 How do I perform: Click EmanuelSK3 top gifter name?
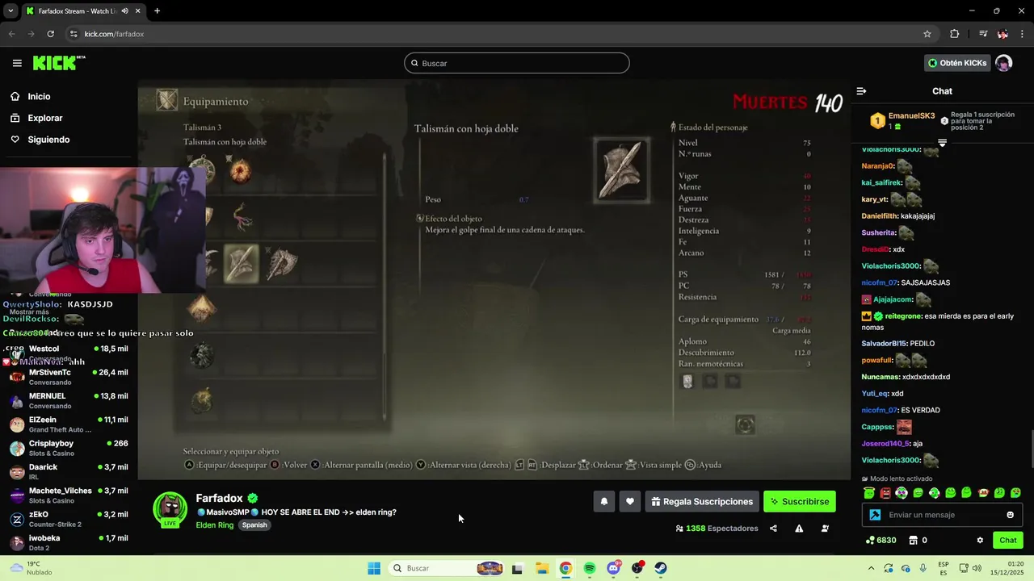911,116
